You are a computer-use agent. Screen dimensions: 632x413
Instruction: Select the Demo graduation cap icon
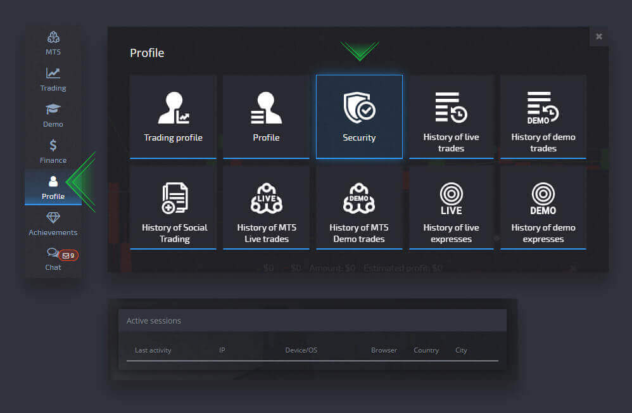[x=53, y=109]
